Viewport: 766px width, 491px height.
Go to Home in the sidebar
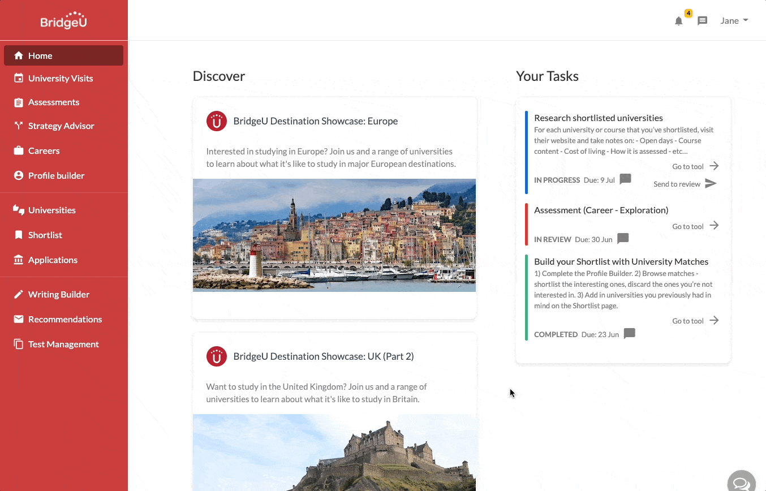pos(63,55)
